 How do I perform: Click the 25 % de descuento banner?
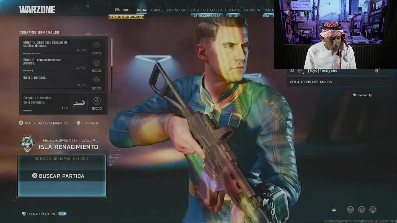126,17
